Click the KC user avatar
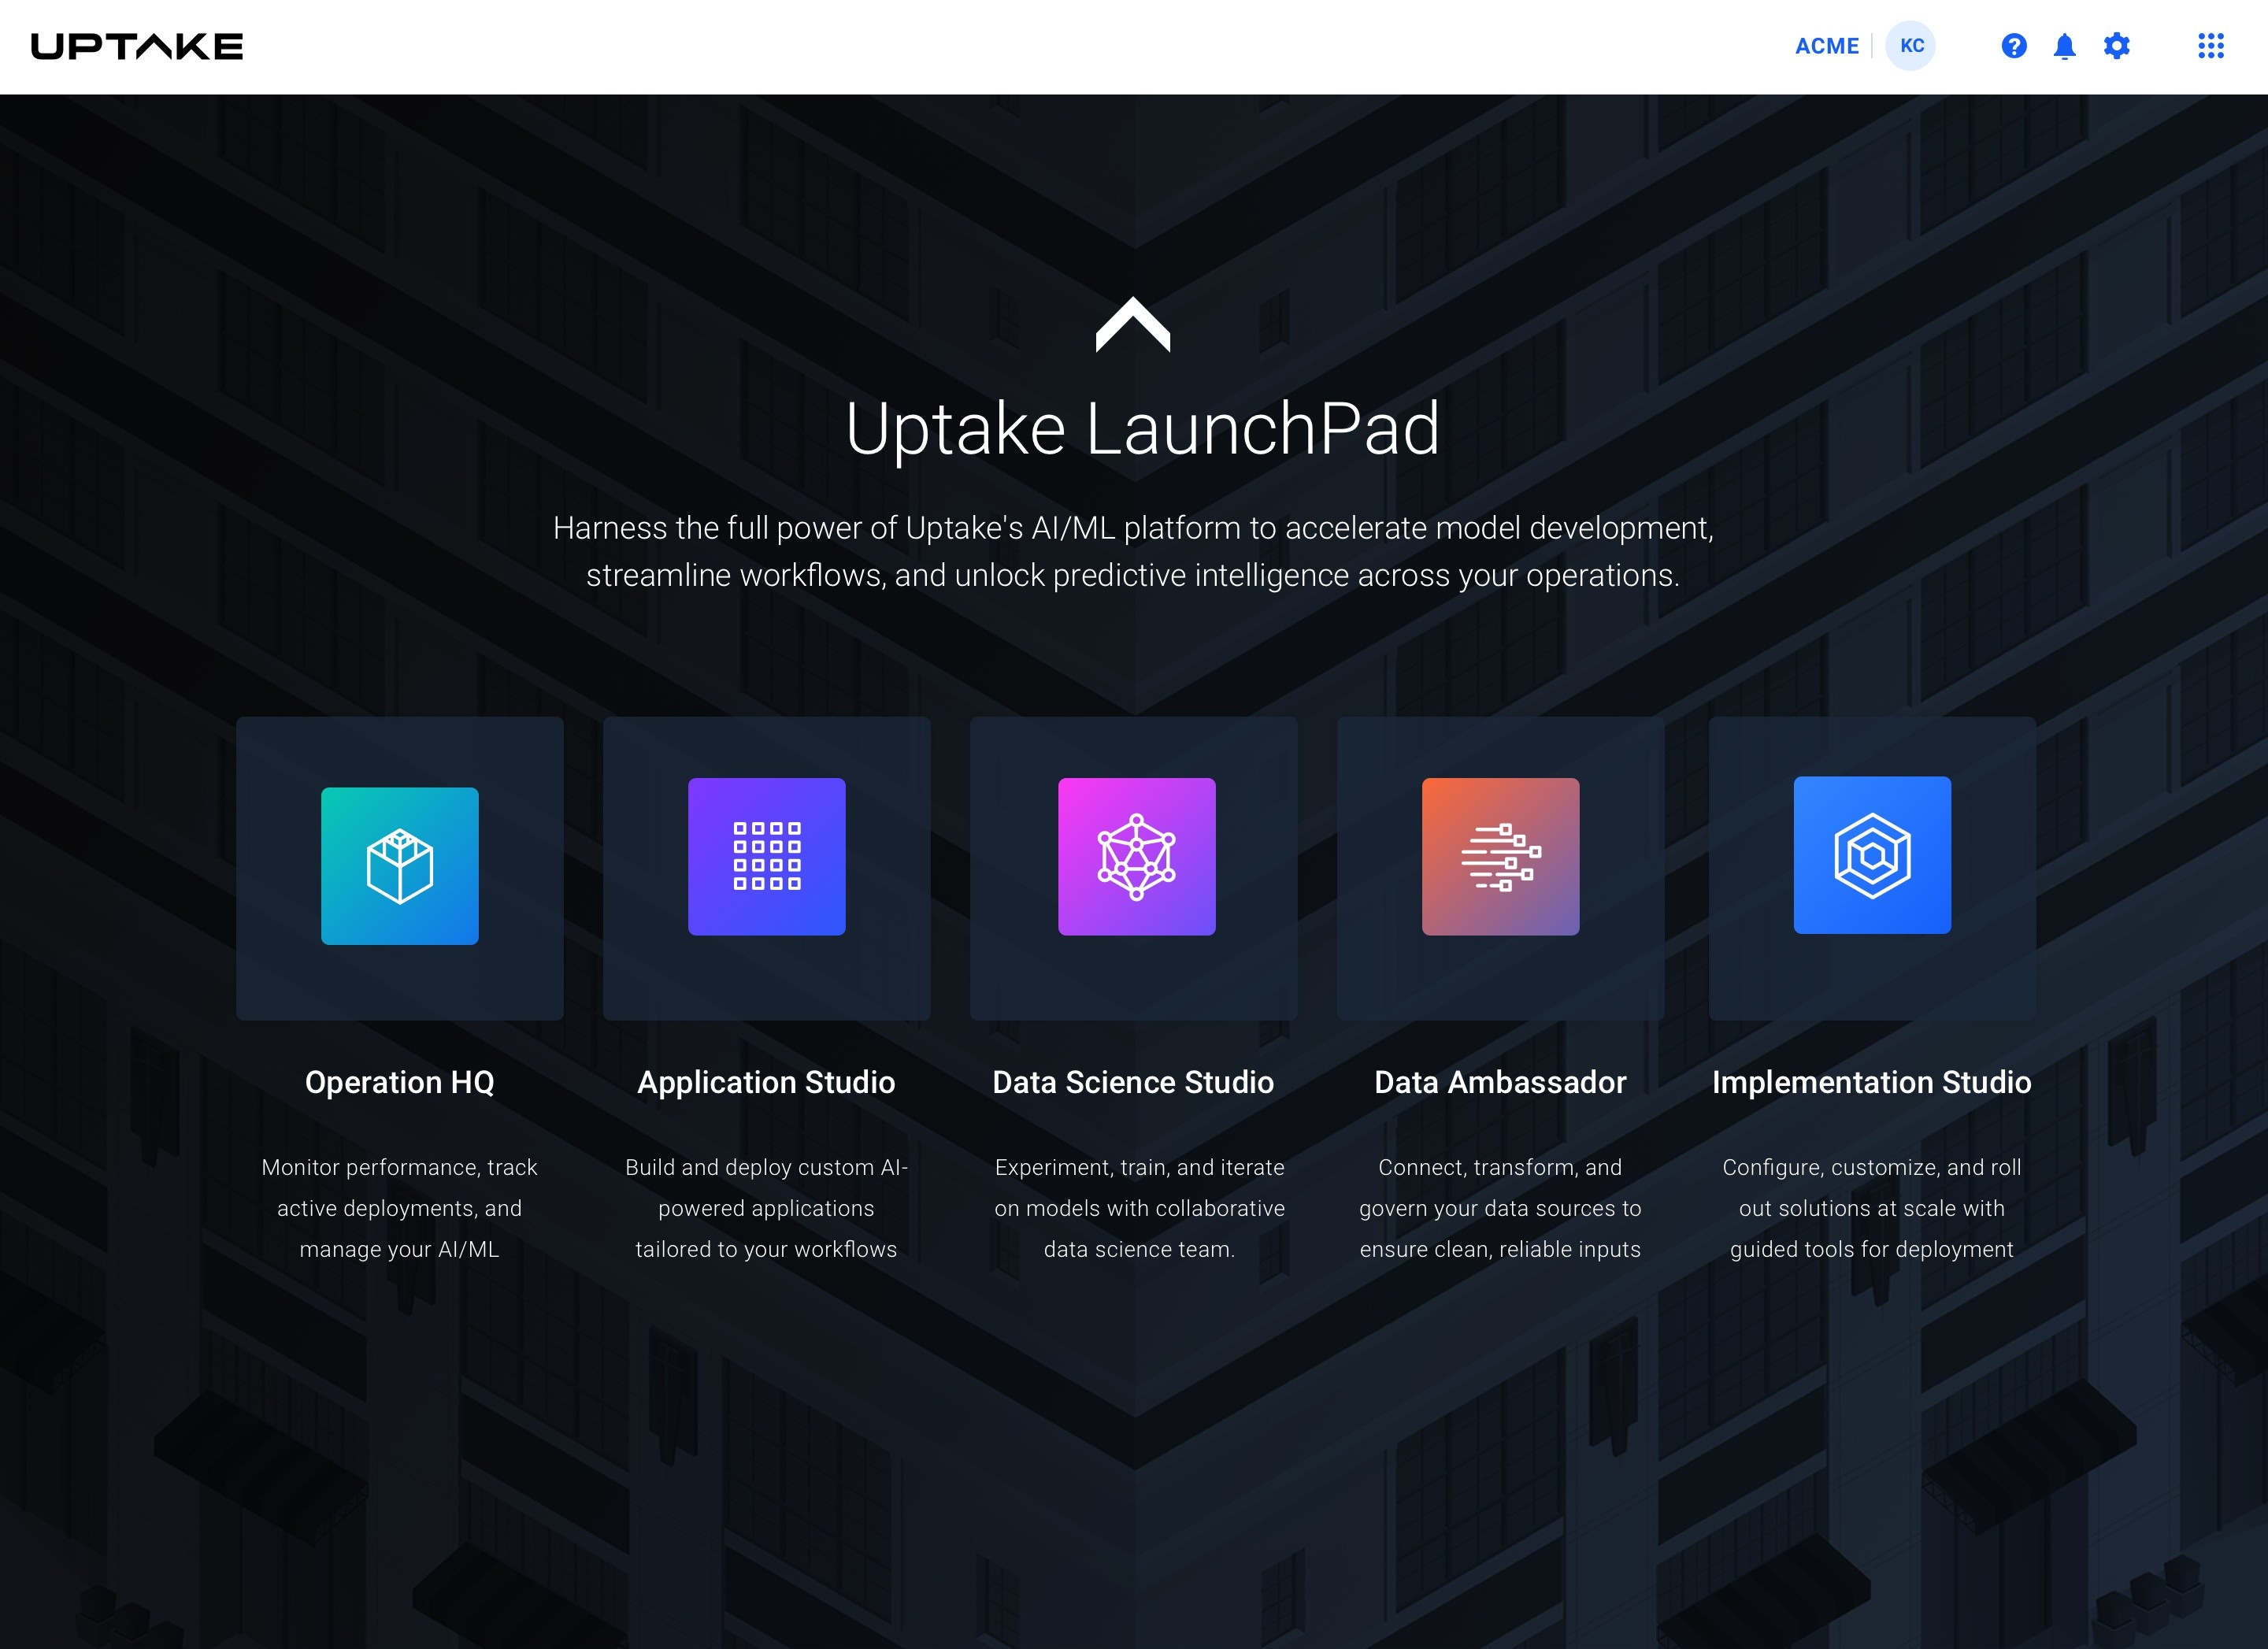 (x=1911, y=46)
